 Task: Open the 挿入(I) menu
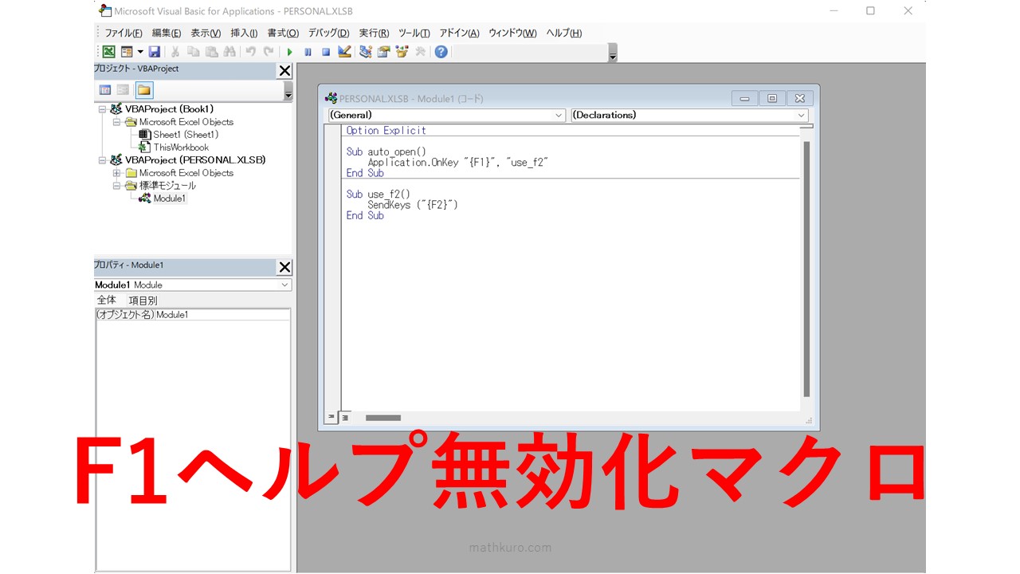(244, 33)
